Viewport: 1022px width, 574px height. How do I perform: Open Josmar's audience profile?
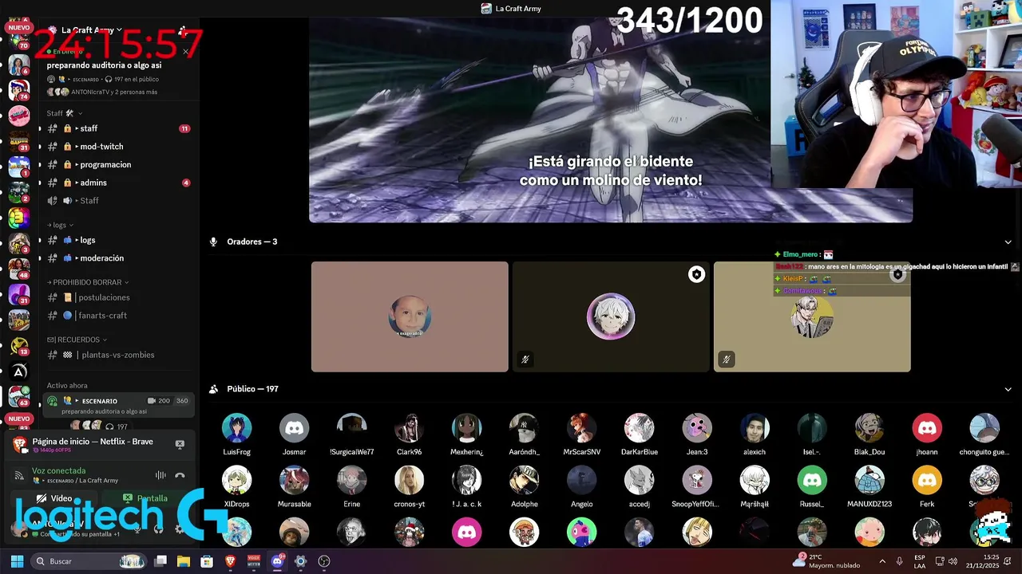point(294,428)
